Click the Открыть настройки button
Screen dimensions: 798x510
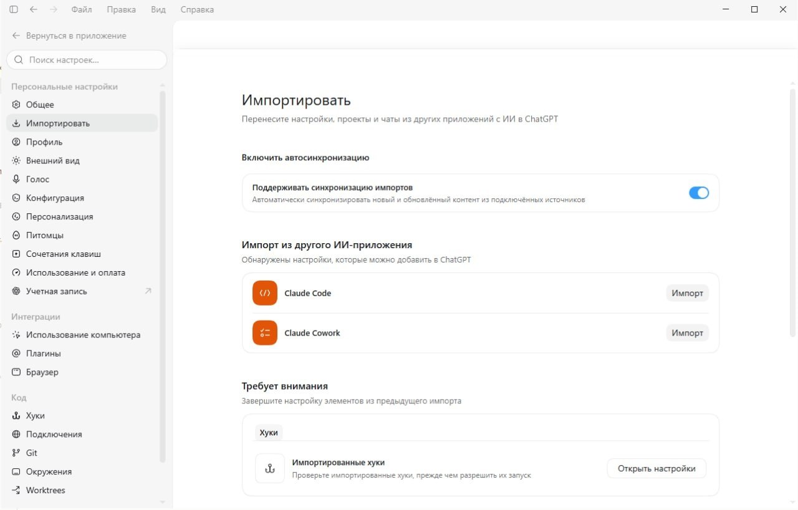click(x=656, y=468)
